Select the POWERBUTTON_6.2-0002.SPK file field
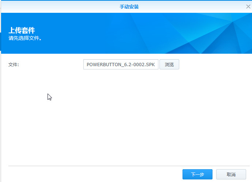 click(121, 64)
